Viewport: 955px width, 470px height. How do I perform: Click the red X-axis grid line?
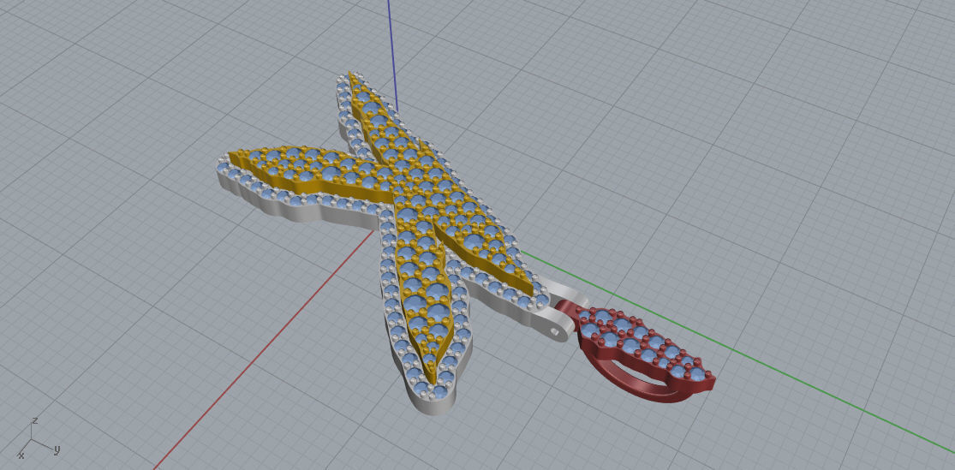tap(262, 351)
